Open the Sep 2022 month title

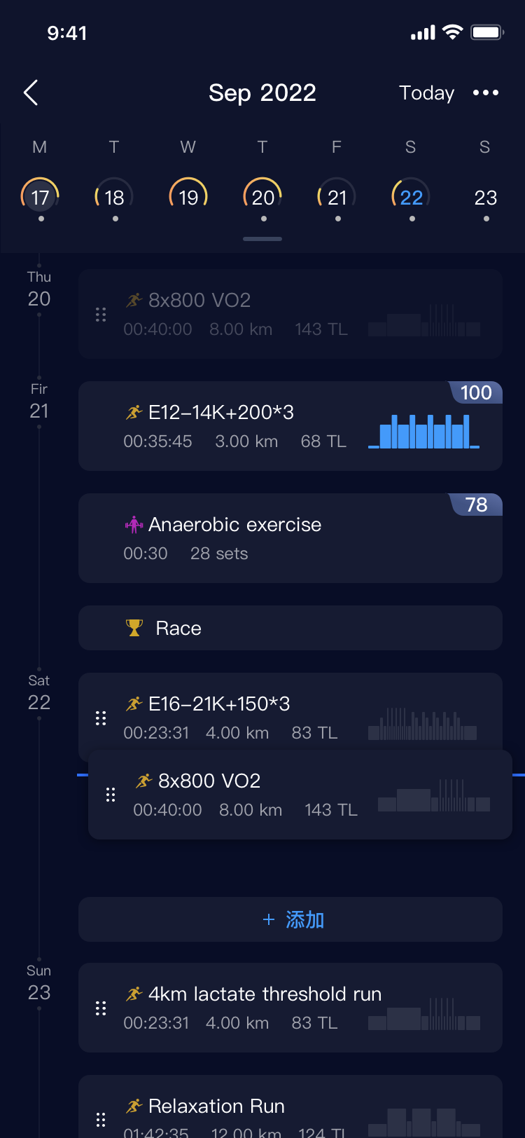[x=262, y=92]
